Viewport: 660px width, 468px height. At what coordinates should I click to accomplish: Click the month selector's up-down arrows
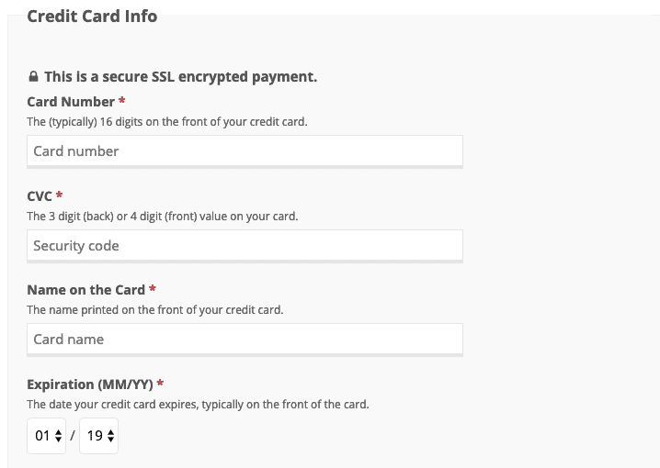(x=59, y=436)
